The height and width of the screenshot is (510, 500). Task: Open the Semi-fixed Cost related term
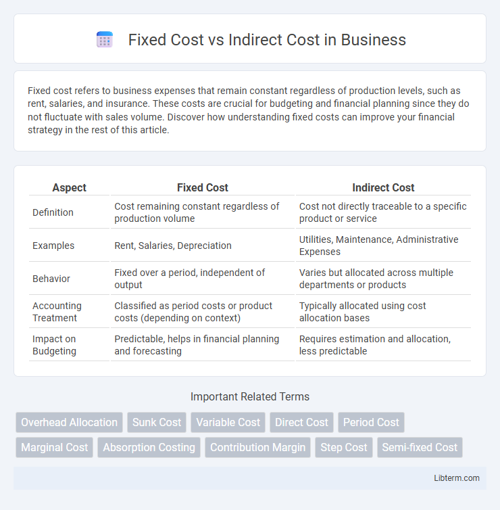420,447
